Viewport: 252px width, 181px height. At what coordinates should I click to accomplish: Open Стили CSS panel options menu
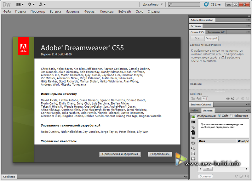[x=248, y=32]
